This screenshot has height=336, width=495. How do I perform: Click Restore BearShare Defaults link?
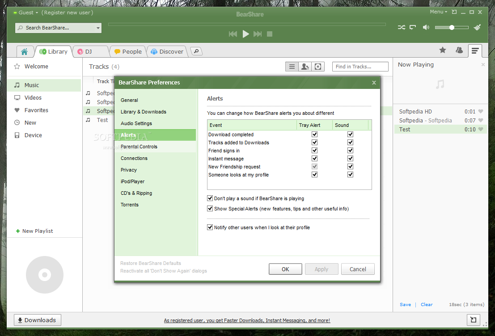point(151,263)
